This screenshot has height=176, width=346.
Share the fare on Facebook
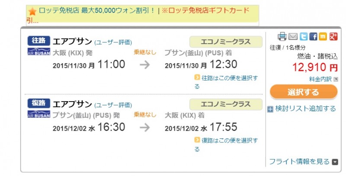(313, 36)
